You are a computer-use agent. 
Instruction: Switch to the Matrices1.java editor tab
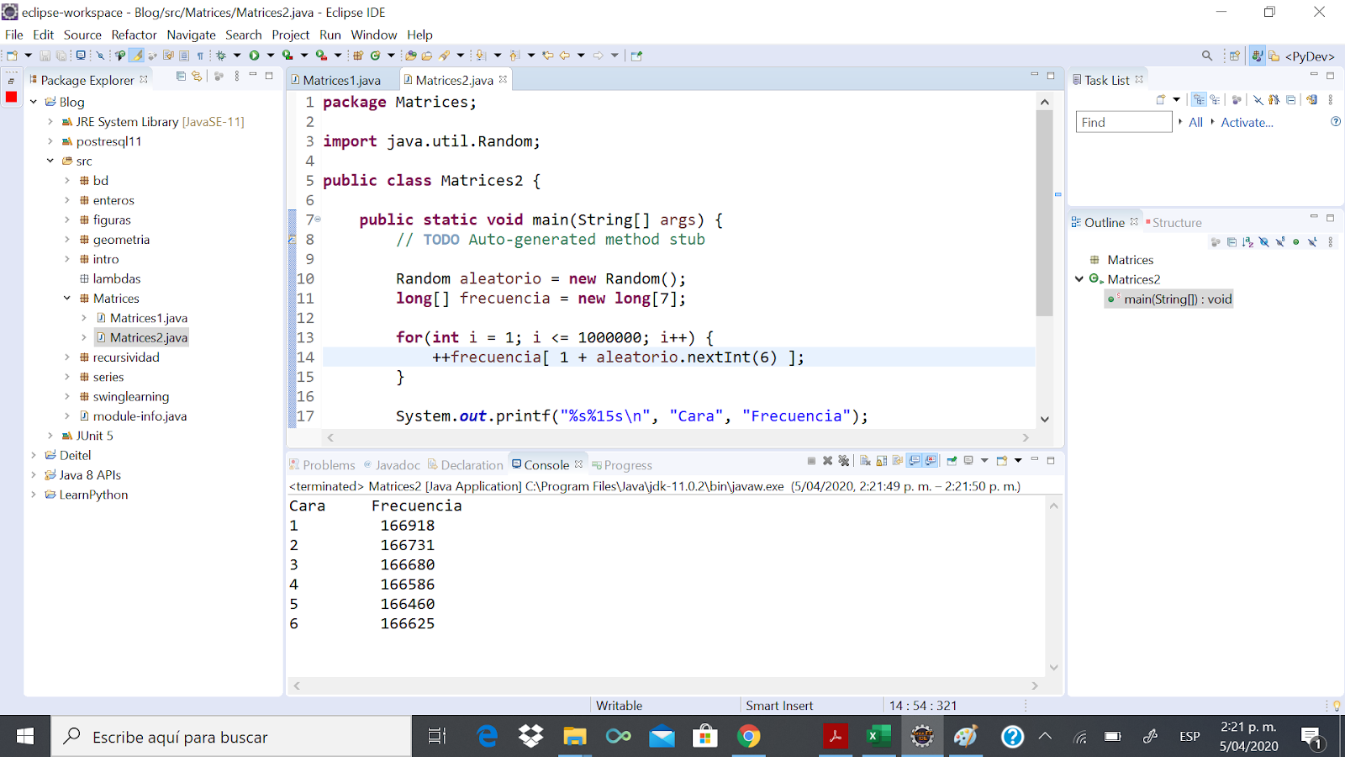tap(342, 79)
